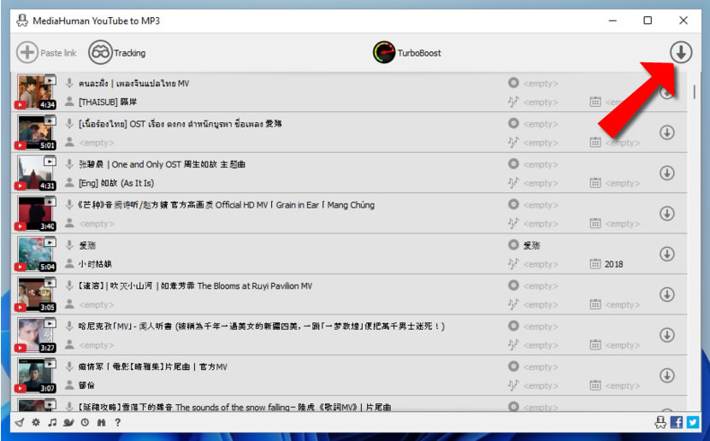Click thumbnail of the 5:01 video
The width and height of the screenshot is (710, 441).
tap(36, 132)
